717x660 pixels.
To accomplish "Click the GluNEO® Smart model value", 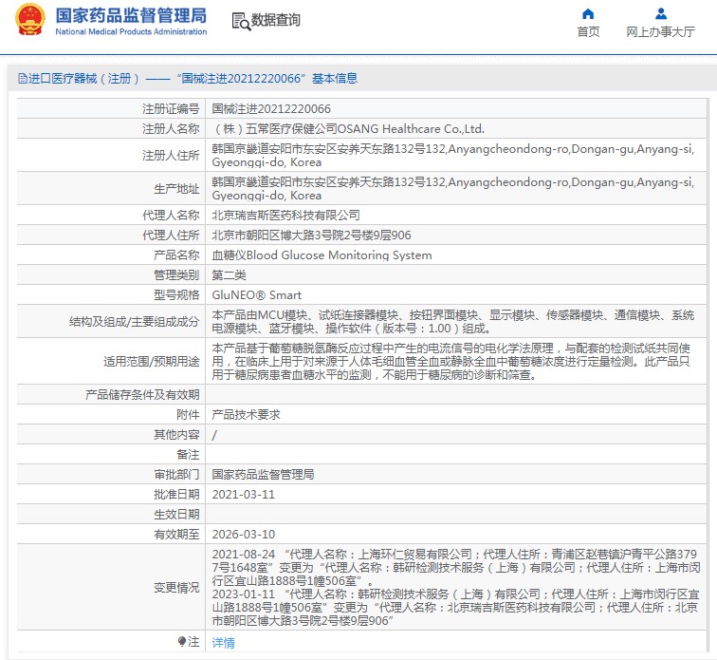I will point(256,295).
